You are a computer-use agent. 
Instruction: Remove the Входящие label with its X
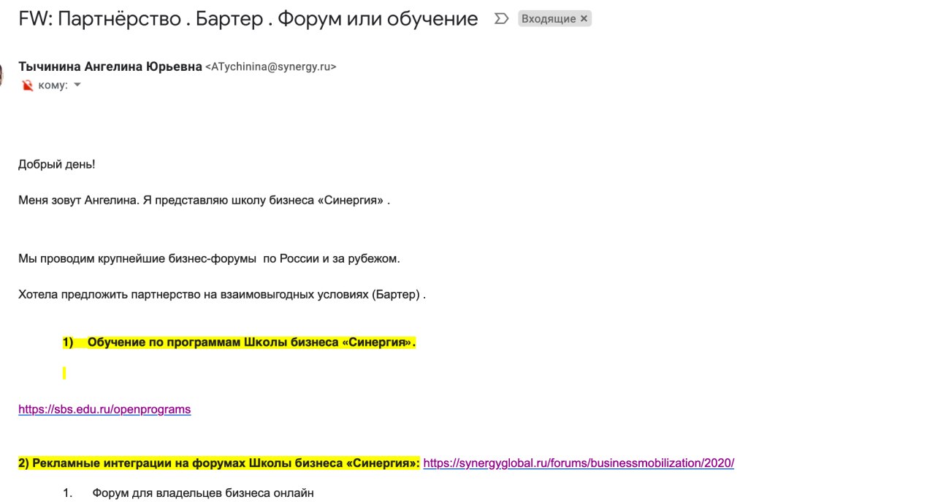(x=584, y=19)
